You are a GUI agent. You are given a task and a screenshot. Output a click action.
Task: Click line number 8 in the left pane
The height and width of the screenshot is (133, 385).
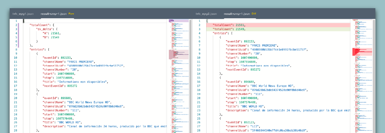pyautogui.click(x=16, y=49)
